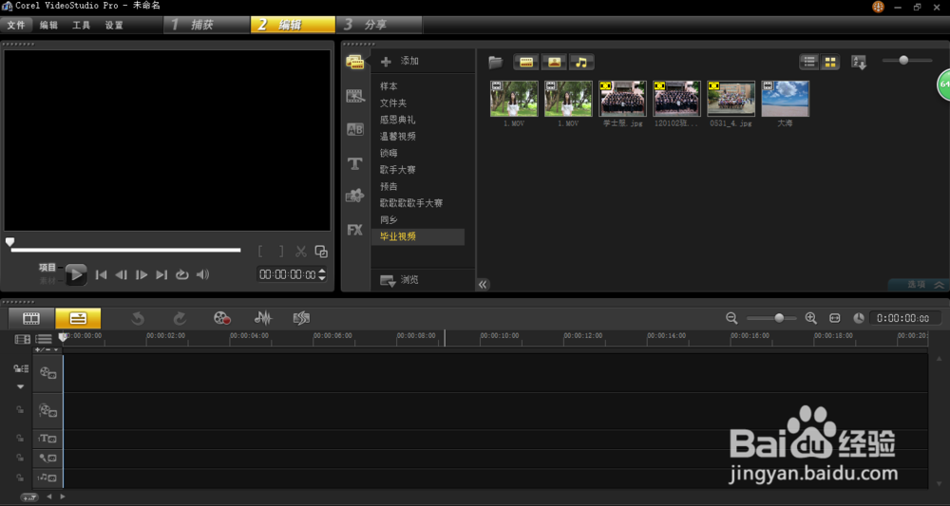Toggle ripple lock for Overlay Track

20,410
